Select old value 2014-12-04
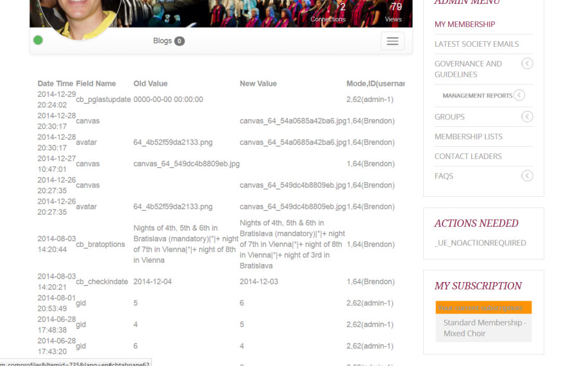Image resolution: width=561 pixels, height=366 pixels. coord(153,281)
